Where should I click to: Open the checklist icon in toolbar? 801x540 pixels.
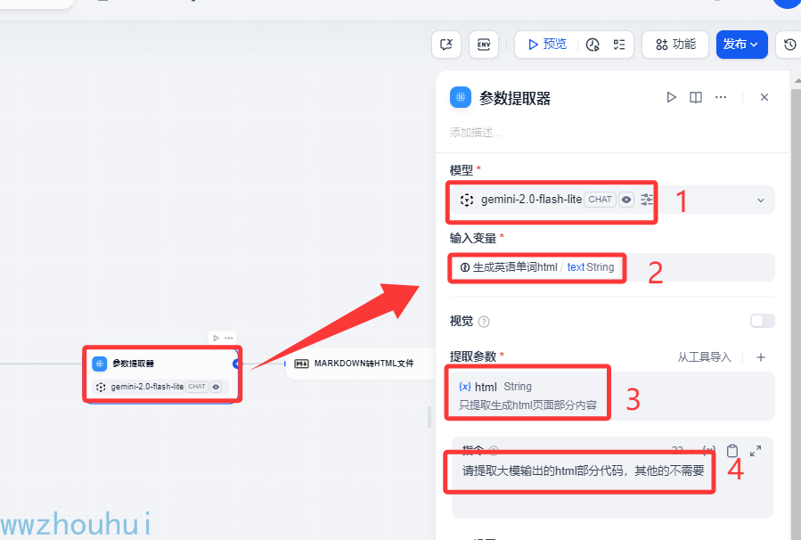(x=619, y=45)
